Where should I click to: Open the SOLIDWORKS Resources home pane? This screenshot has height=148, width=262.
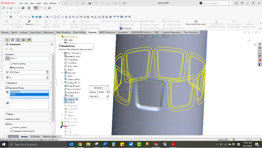(x=260, y=44)
